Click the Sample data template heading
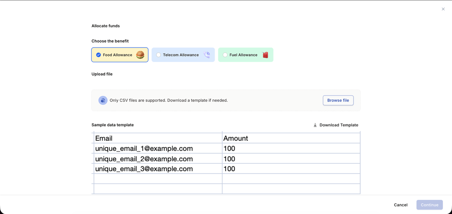The image size is (452, 214). pyautogui.click(x=113, y=125)
